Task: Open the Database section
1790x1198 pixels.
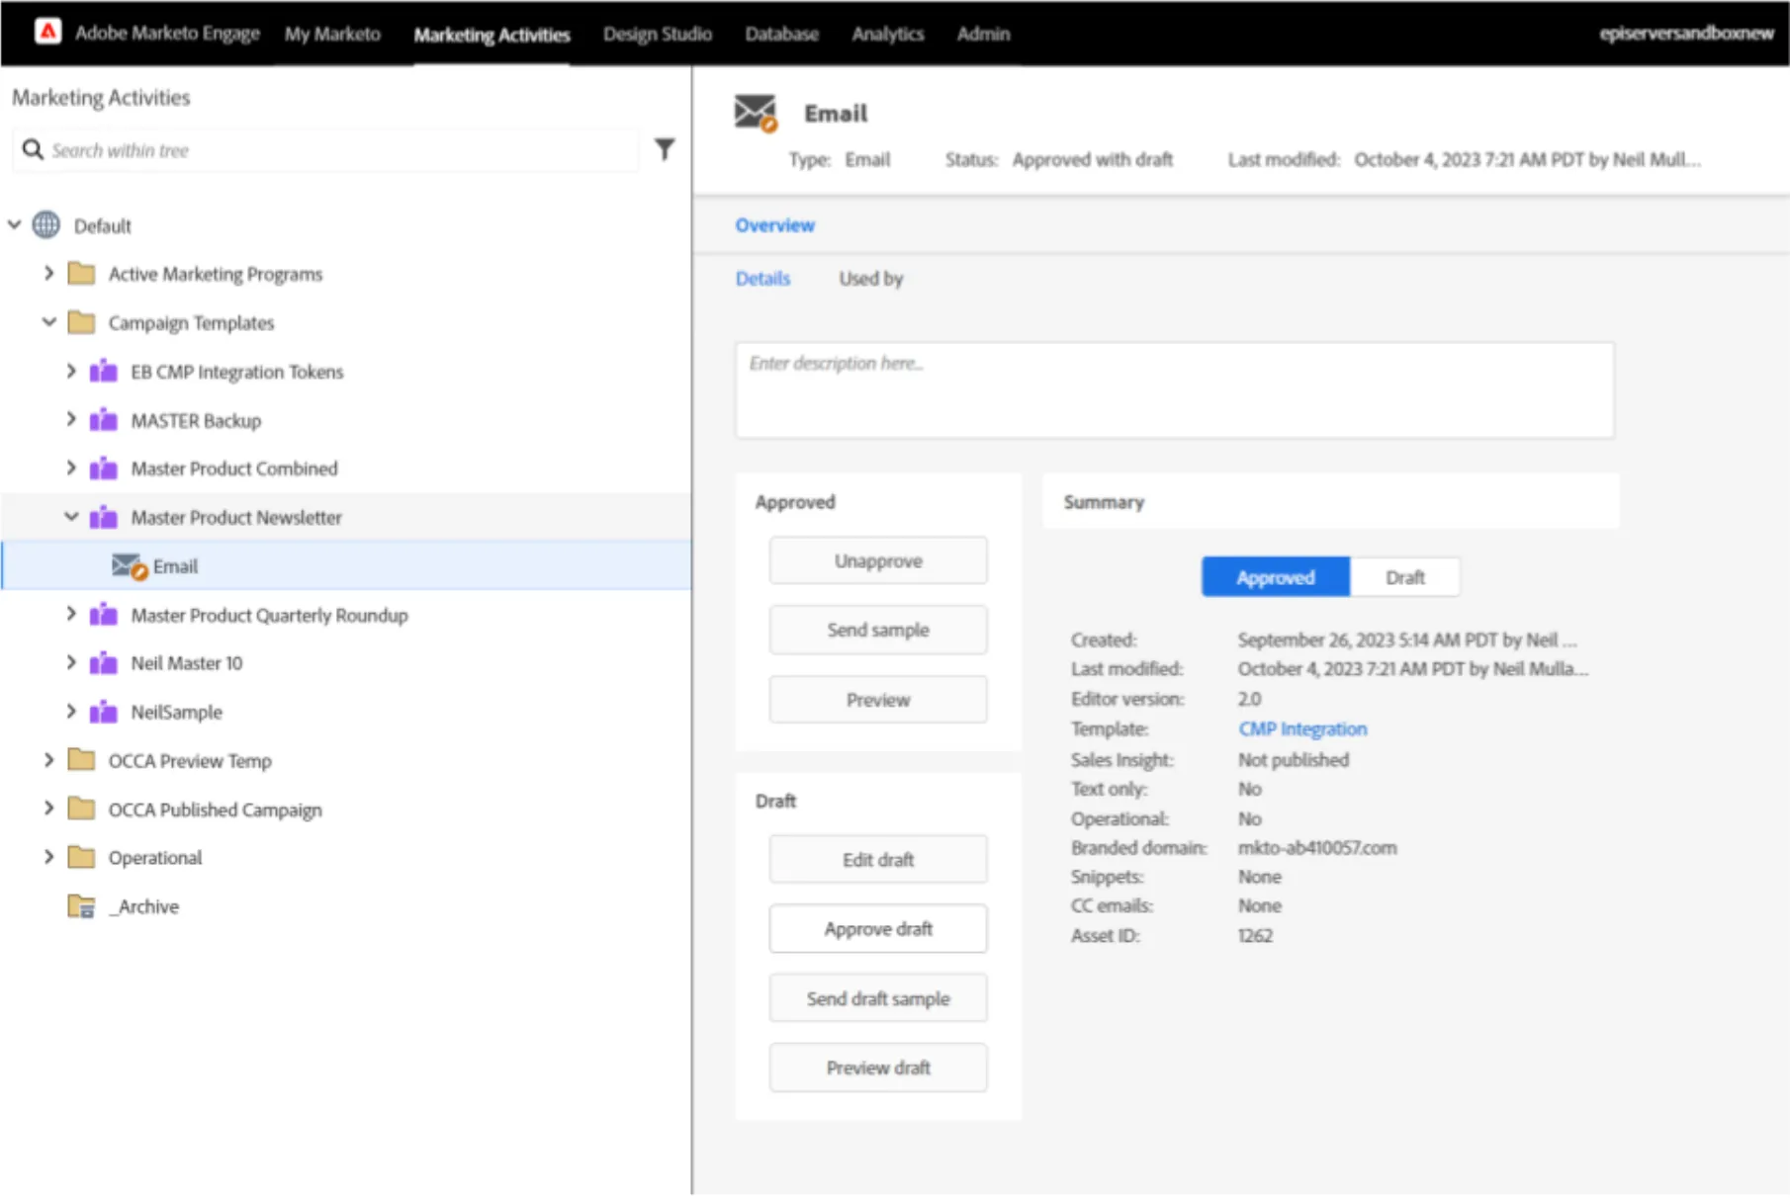Action: 781,34
